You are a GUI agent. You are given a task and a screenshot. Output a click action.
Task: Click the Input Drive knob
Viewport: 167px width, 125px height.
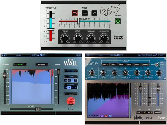pyautogui.click(x=92, y=73)
